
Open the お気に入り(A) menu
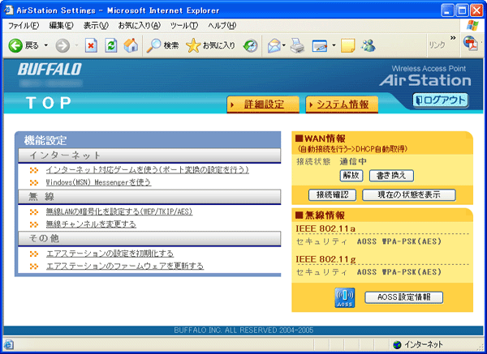(x=139, y=26)
